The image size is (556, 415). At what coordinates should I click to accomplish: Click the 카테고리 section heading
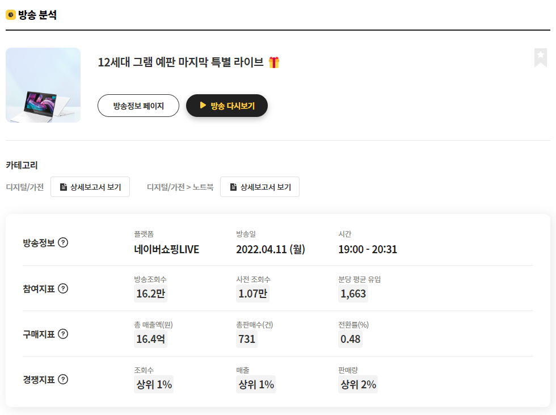pos(22,165)
